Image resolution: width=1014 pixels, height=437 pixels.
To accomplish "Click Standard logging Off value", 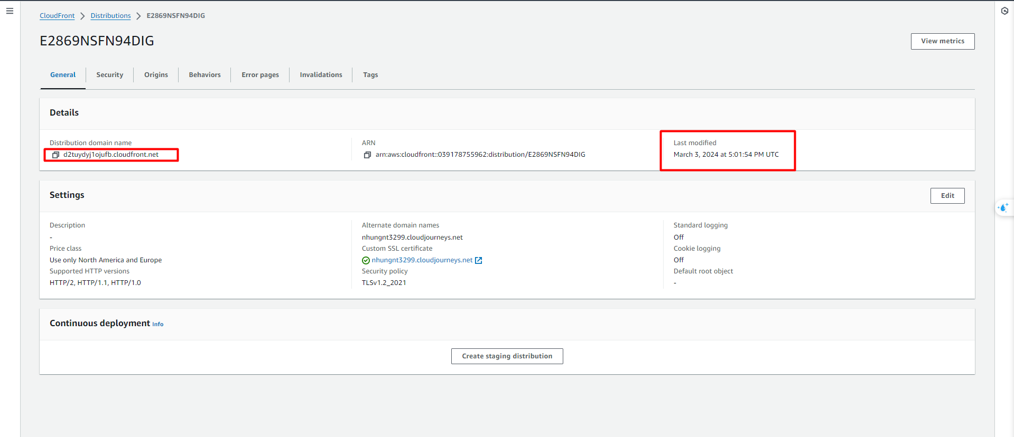I will click(x=678, y=237).
